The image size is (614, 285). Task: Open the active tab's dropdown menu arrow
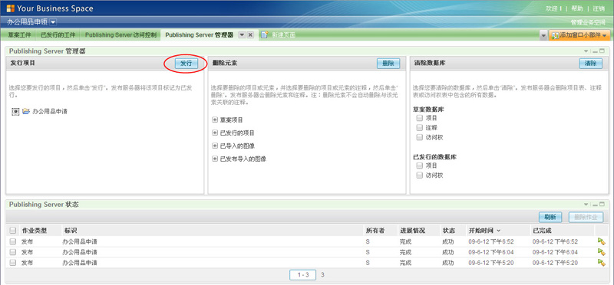[242, 34]
